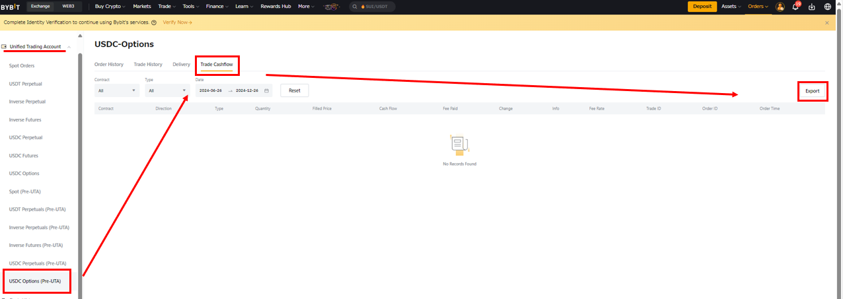This screenshot has height=299, width=843.
Task: Open the date range calendar icon
Action: click(x=266, y=90)
